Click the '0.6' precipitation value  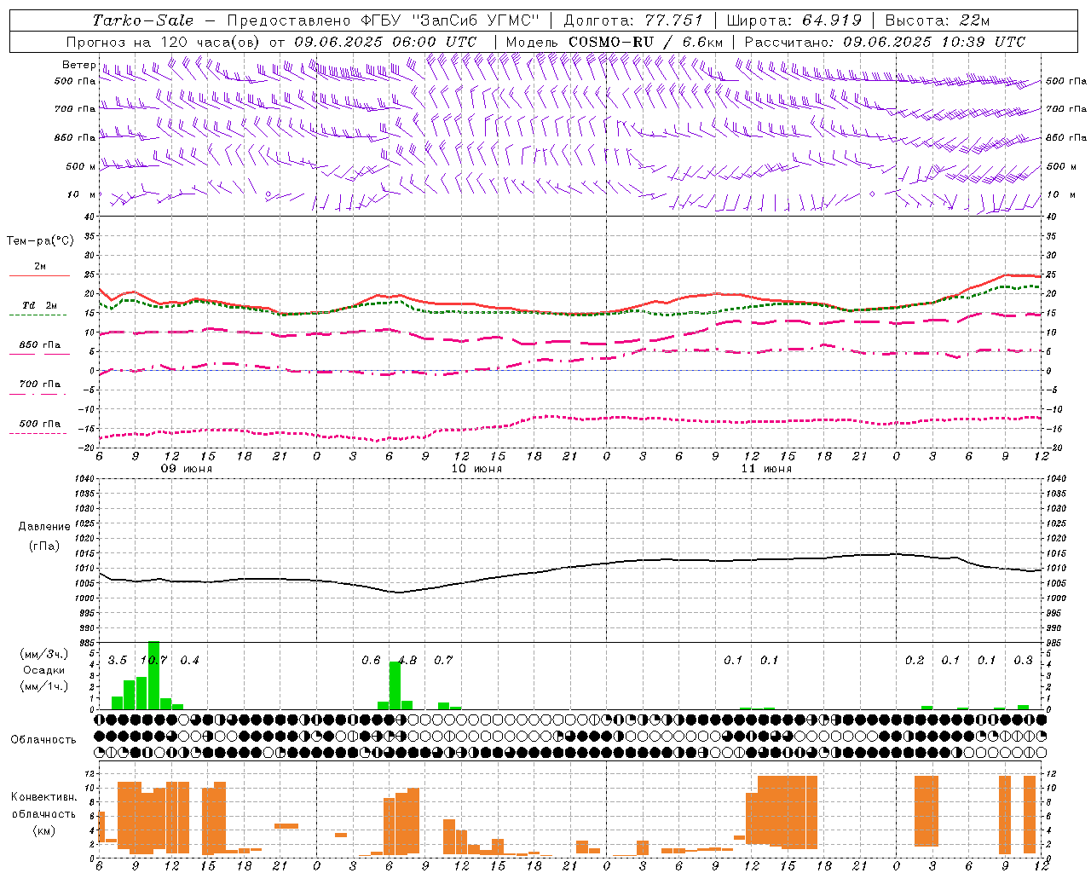[371, 661]
